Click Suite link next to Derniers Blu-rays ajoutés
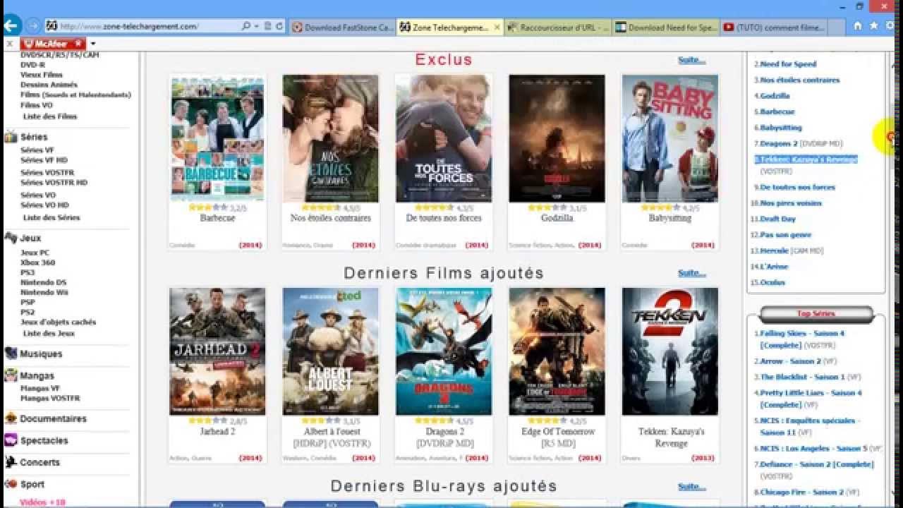 [x=691, y=487]
